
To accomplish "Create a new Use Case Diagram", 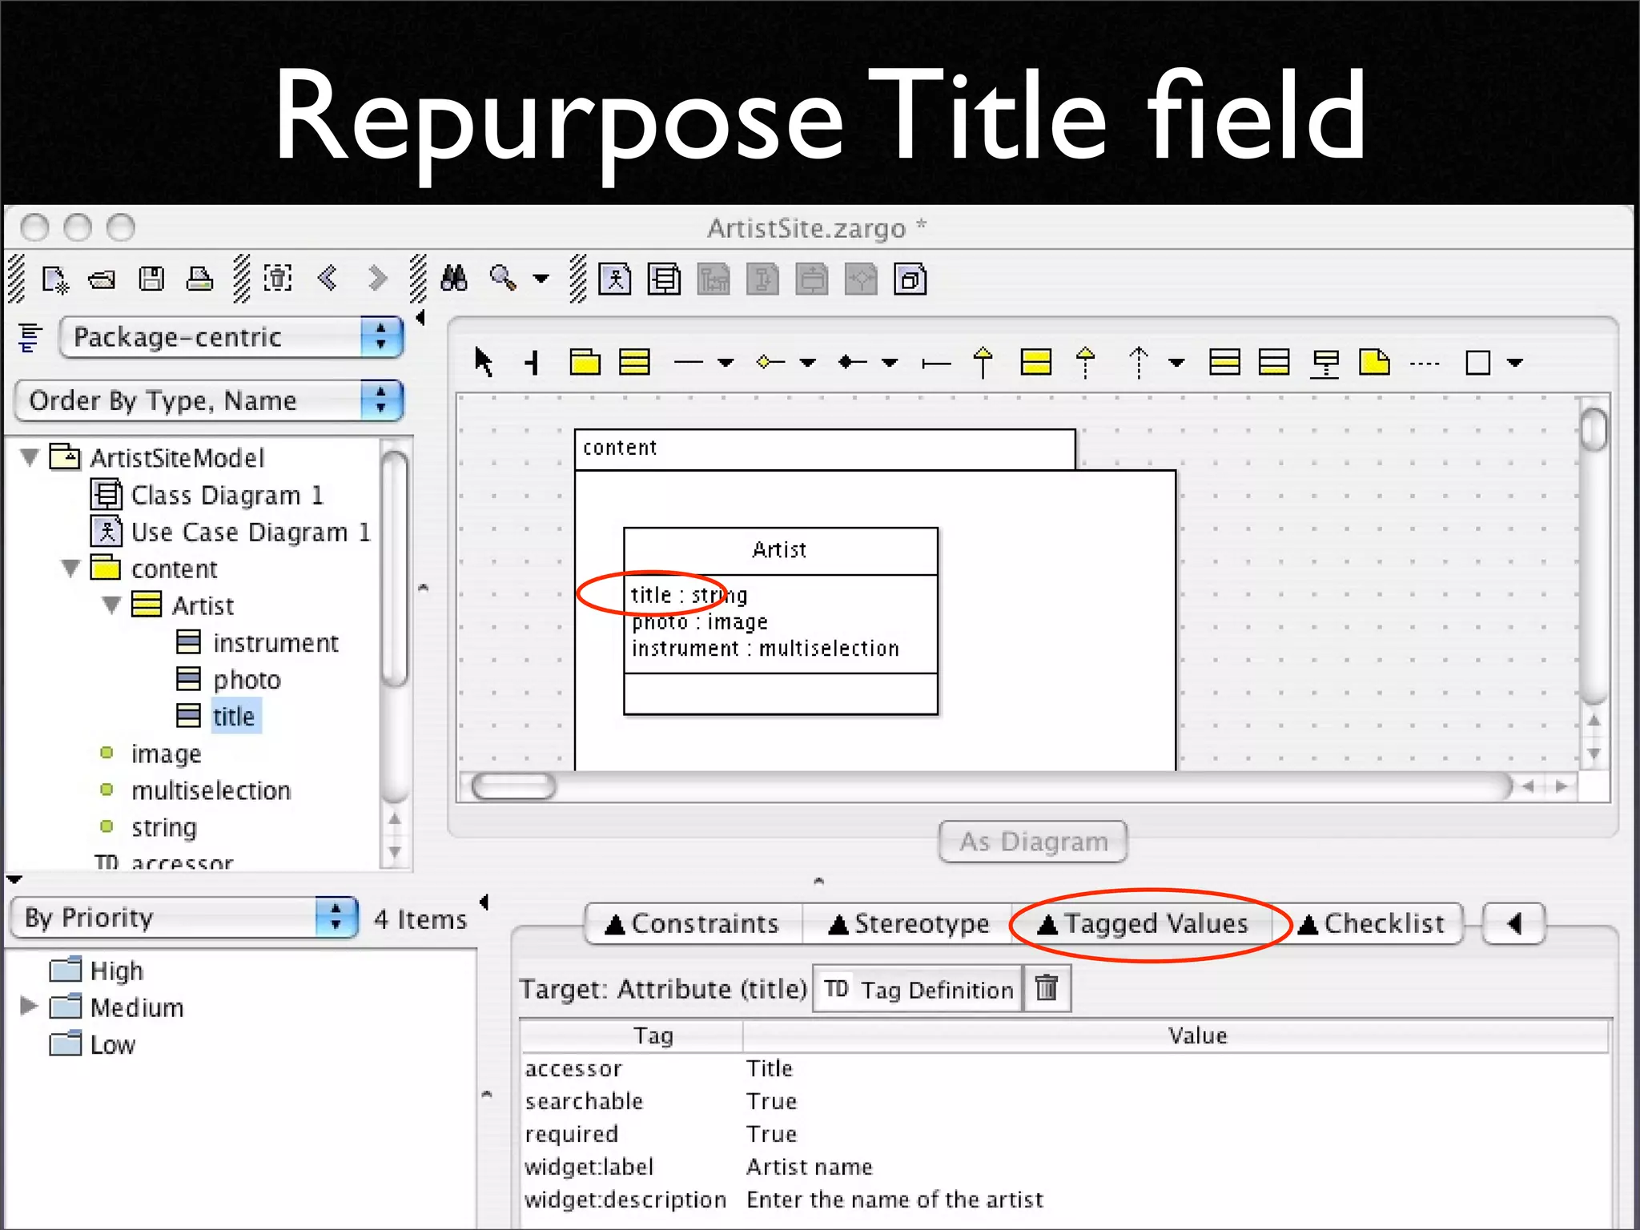I will click(614, 279).
